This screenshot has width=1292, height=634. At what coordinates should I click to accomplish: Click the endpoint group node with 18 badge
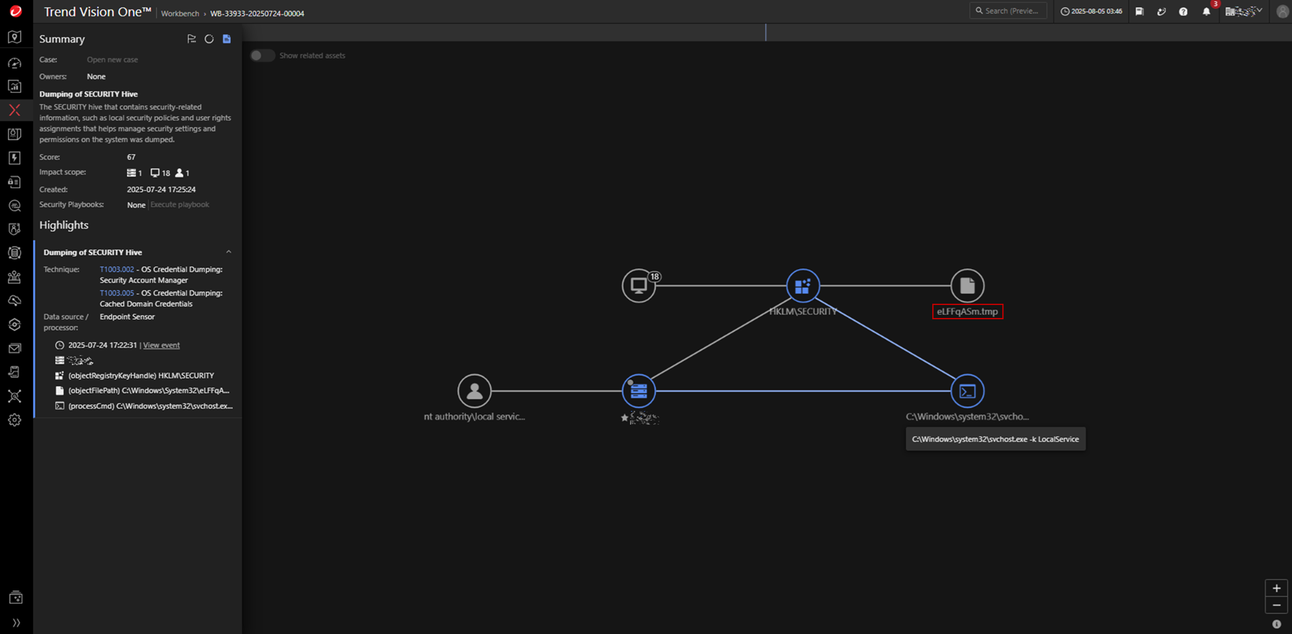(639, 286)
